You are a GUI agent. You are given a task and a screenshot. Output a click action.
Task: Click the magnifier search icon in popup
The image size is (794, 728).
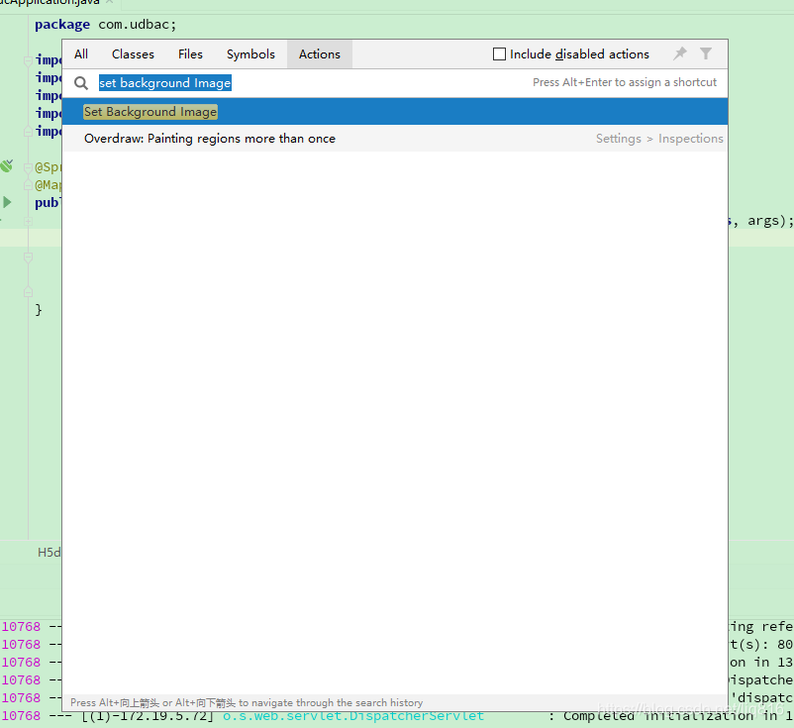[81, 83]
